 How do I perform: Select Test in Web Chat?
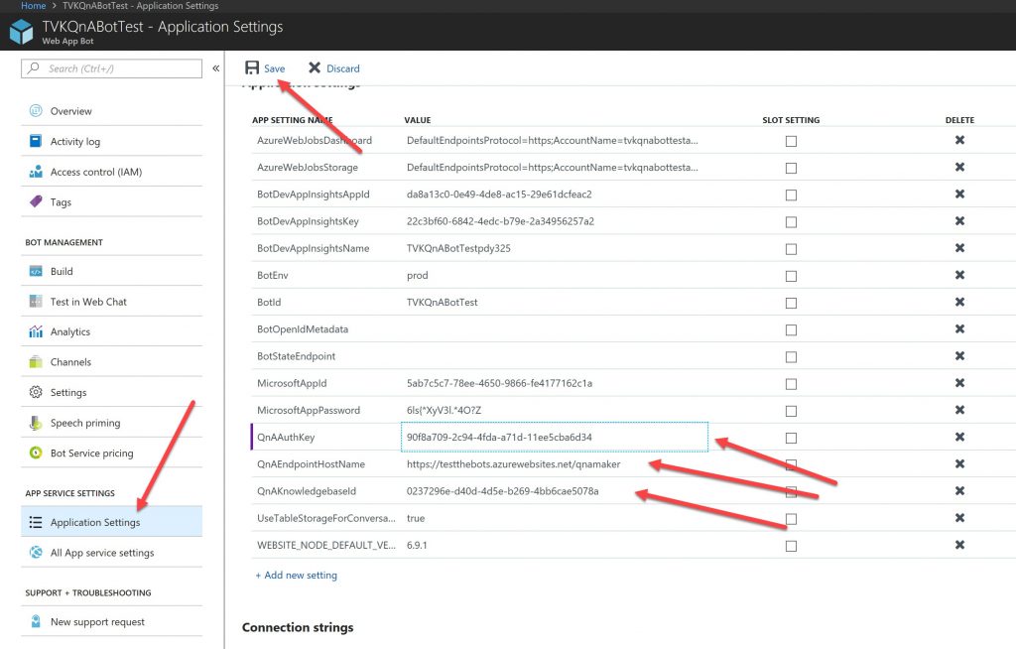[x=88, y=302]
